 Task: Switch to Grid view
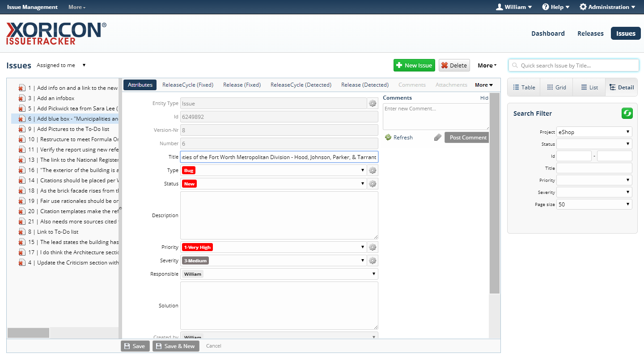tap(556, 88)
